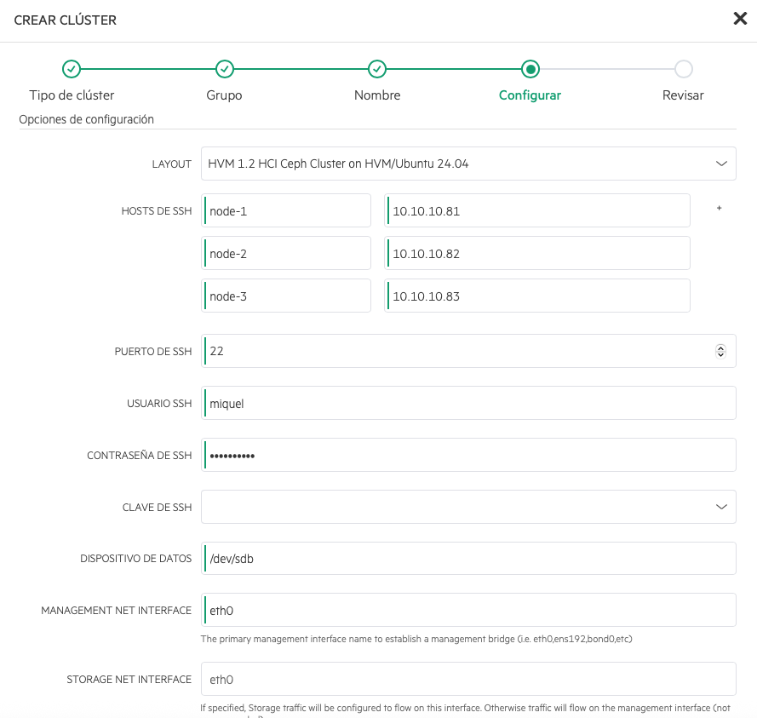Viewport: 757px width, 718px height.
Task: Click the Grupo step checkmark icon
Action: (x=224, y=69)
